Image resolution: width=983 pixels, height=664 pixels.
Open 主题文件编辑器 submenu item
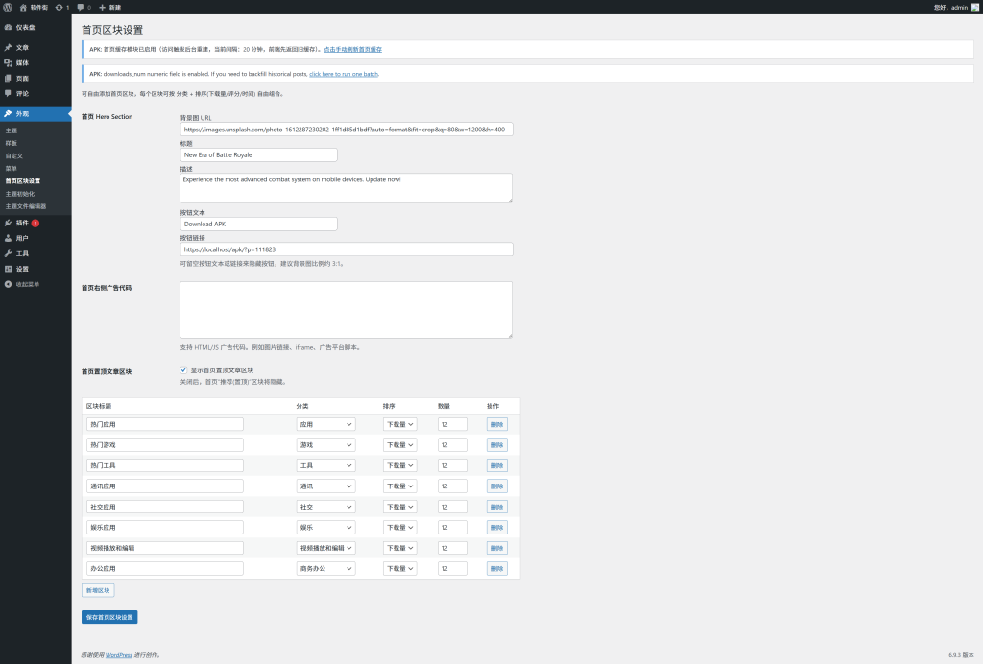25,206
